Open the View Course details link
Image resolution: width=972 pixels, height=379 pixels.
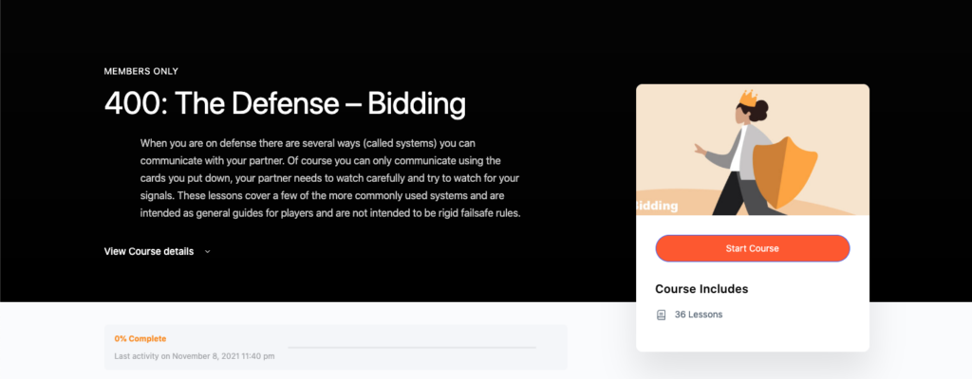coord(149,251)
